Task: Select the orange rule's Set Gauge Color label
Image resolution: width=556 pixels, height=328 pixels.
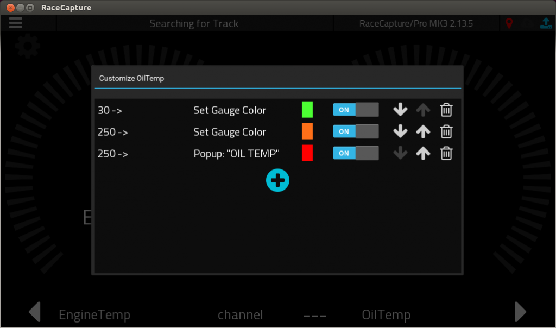Action: coord(230,132)
